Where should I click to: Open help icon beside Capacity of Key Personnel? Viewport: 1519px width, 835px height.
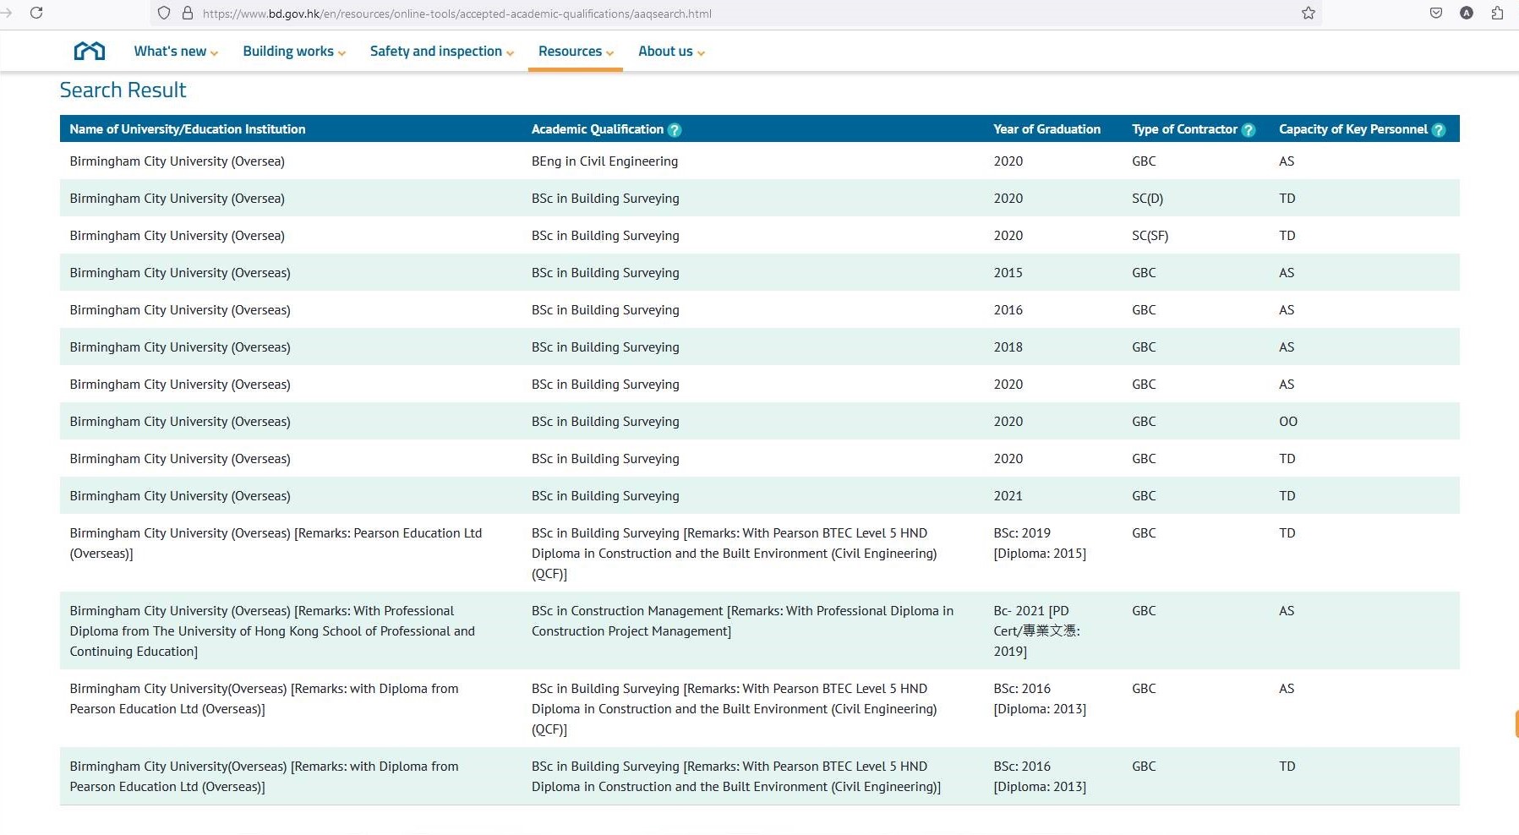click(x=1439, y=130)
